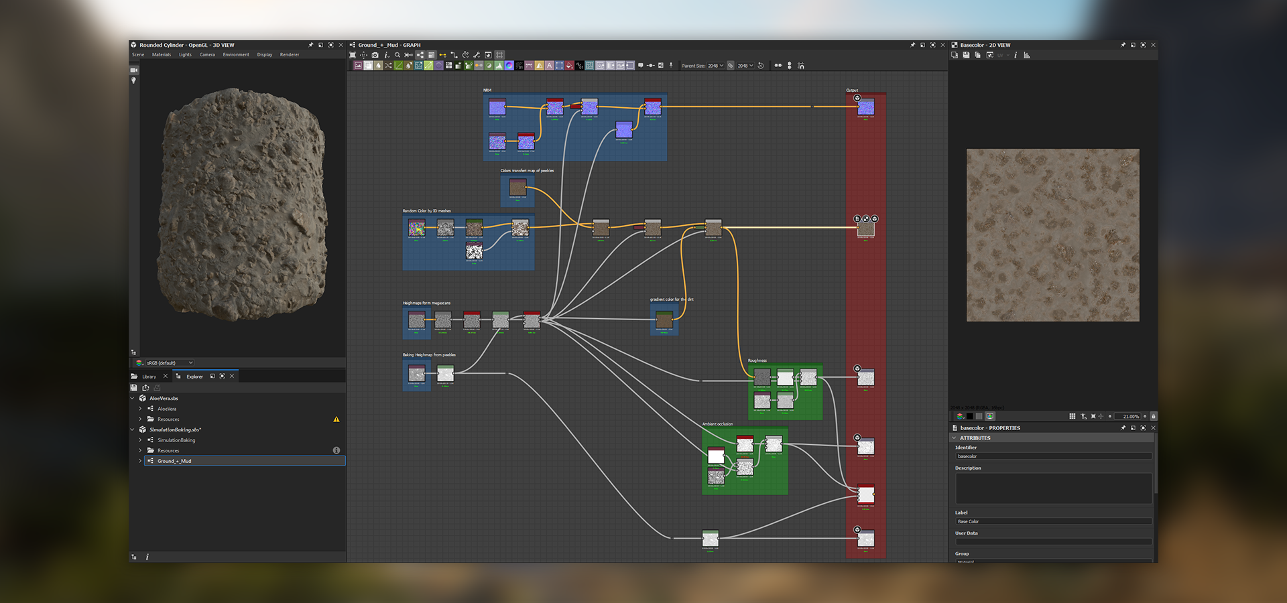Collapse the AloeVera.sbs package tree
This screenshot has height=603, width=1287.
click(133, 399)
